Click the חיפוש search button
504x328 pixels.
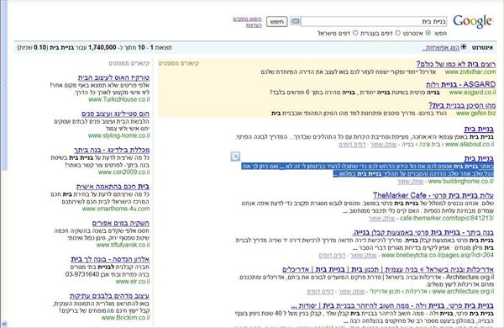[276, 22]
